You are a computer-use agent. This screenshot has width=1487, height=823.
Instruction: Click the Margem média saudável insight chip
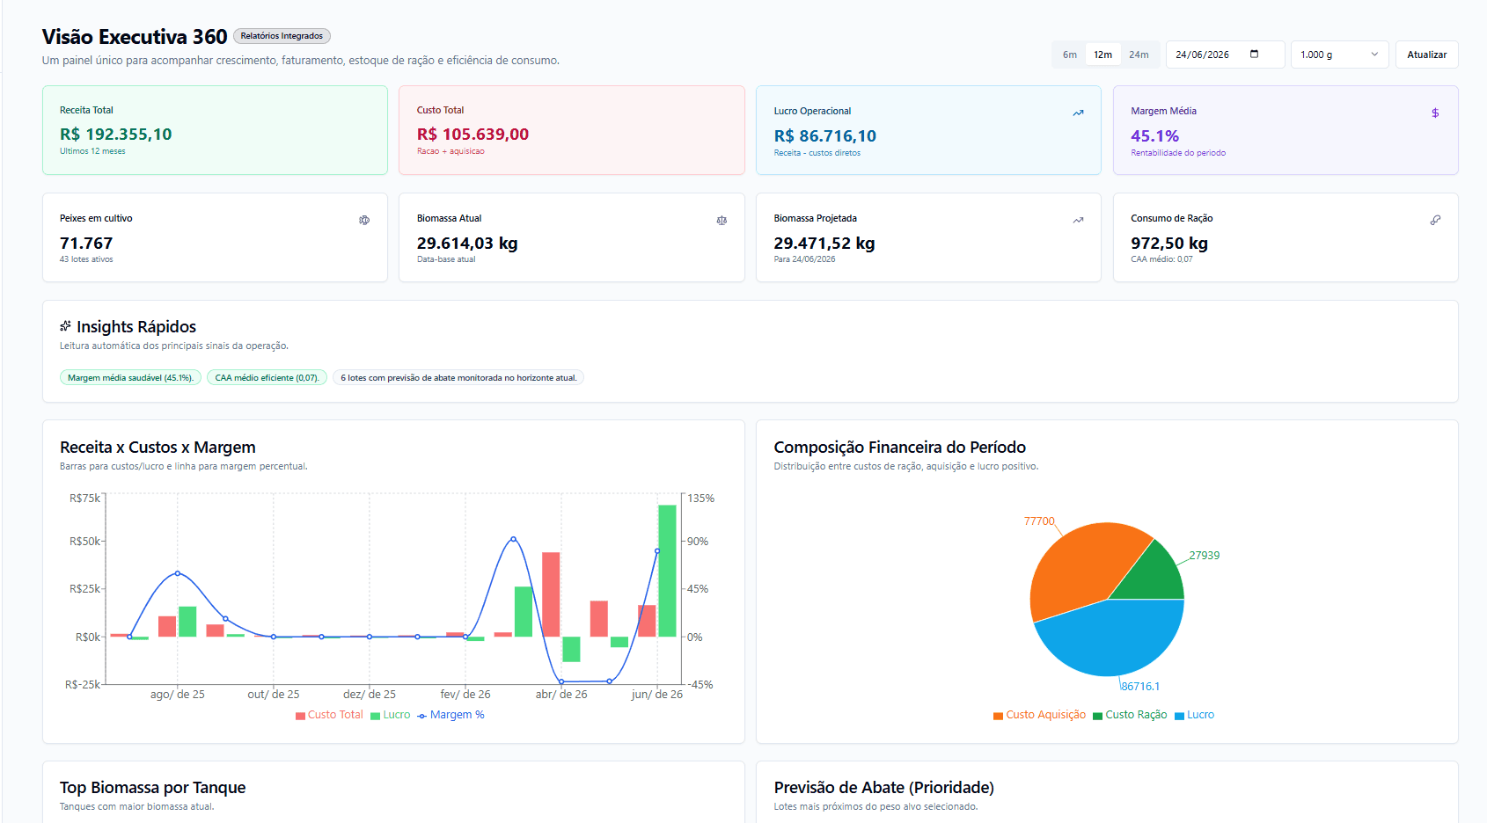(130, 378)
